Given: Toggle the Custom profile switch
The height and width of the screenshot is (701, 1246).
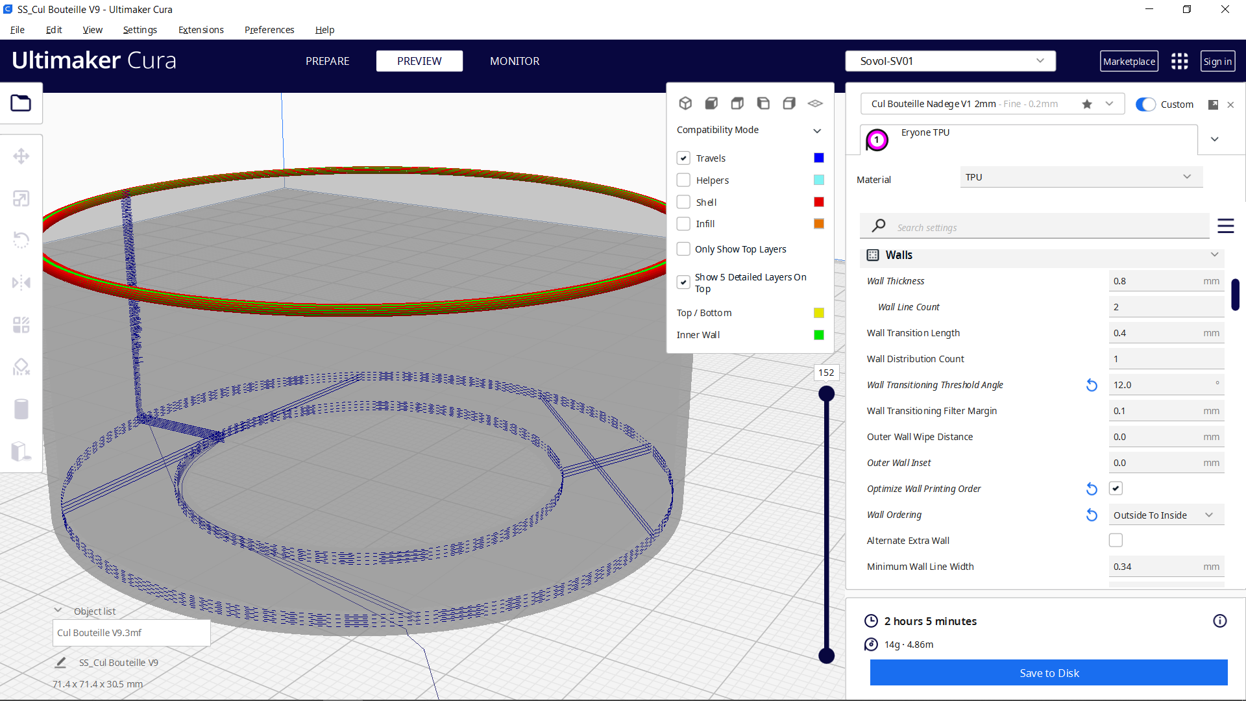Looking at the screenshot, I should coord(1146,104).
